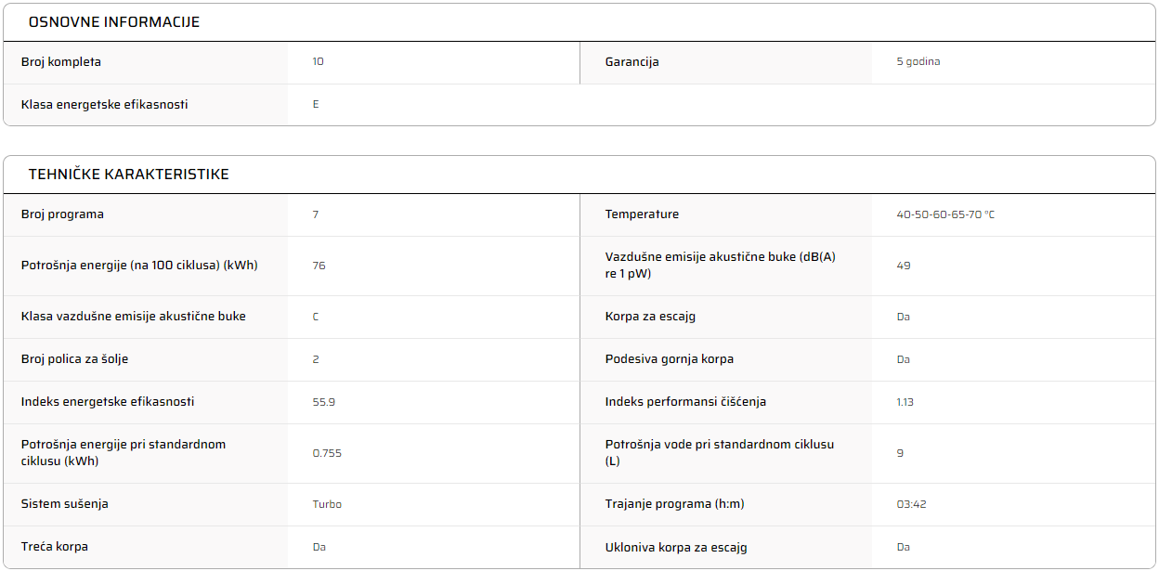1159x571 pixels.
Task: Click Vazdušne emisije akustične buke dB(A) label
Action: pyautogui.click(x=721, y=266)
